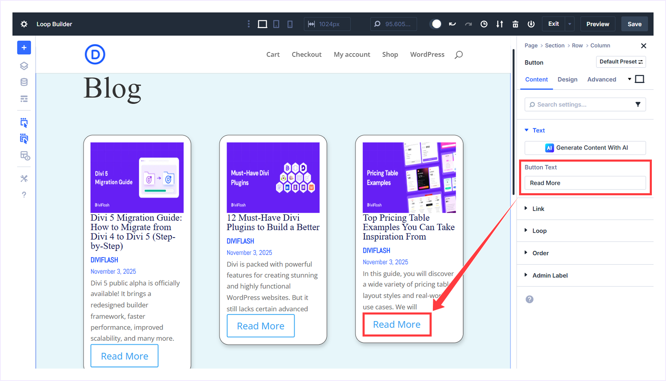Switch to tablet preview mode

point(276,24)
